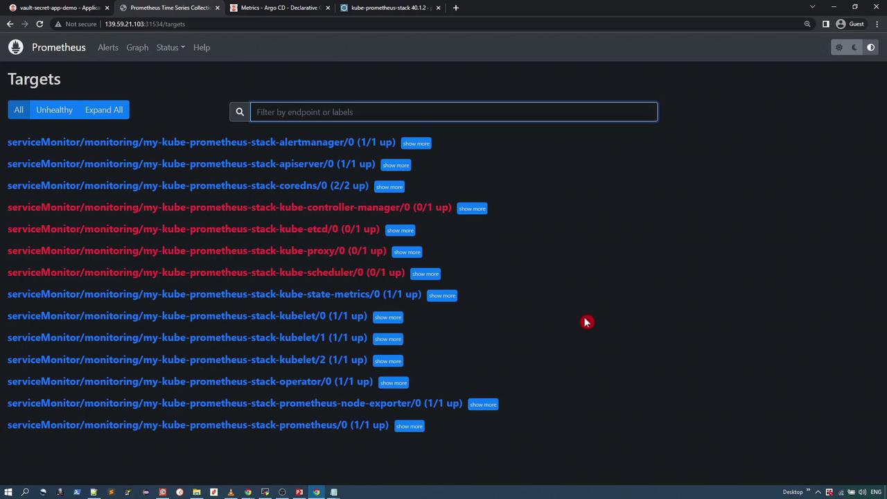This screenshot has height=499, width=887.
Task: Open VLC media player from the taskbar
Action: tap(231, 492)
